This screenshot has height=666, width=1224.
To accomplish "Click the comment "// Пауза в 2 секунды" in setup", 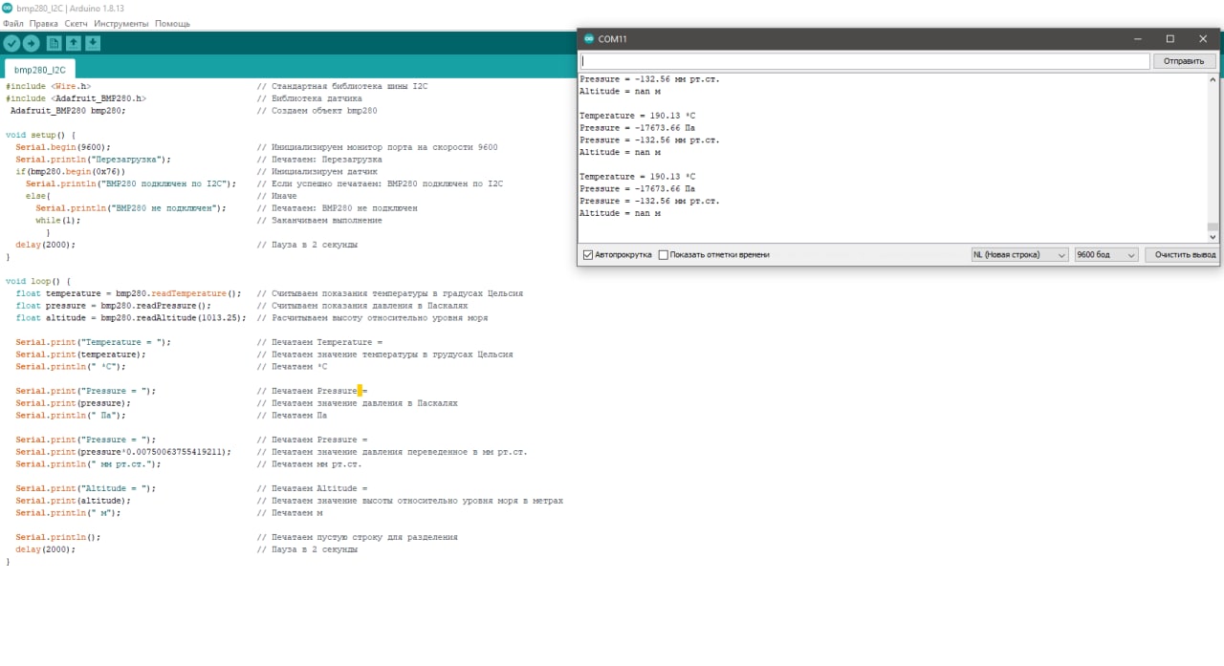I will [x=308, y=245].
